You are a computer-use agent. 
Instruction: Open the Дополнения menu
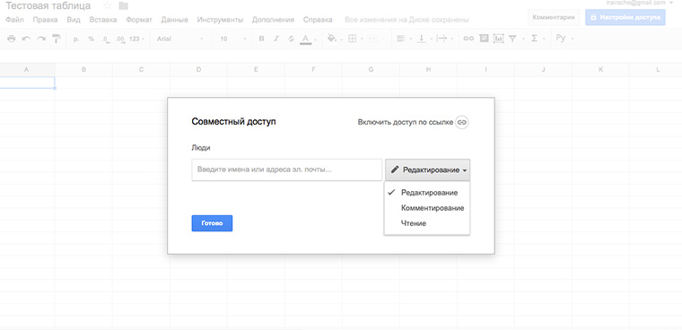pos(273,20)
